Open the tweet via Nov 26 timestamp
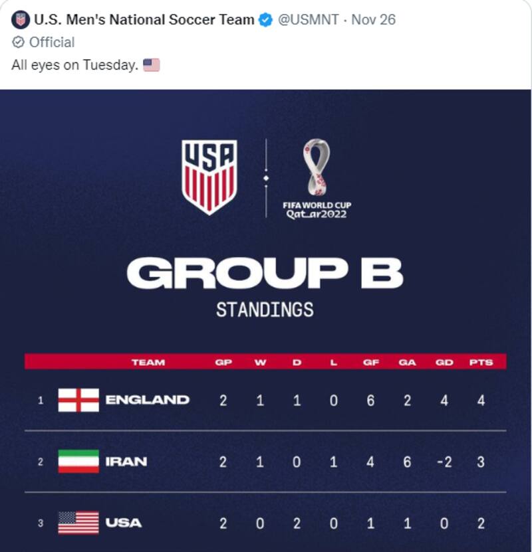Image resolution: width=532 pixels, height=552 pixels. tap(373, 20)
